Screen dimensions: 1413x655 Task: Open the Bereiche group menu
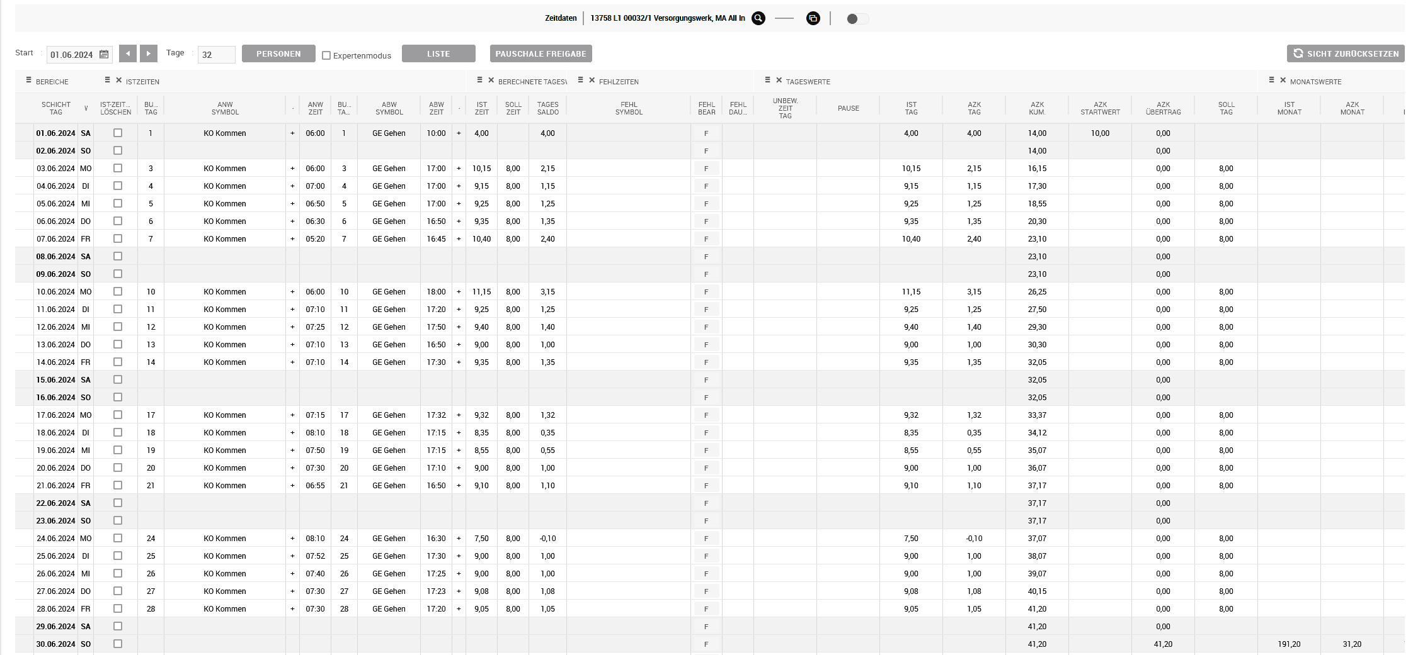pyautogui.click(x=28, y=81)
